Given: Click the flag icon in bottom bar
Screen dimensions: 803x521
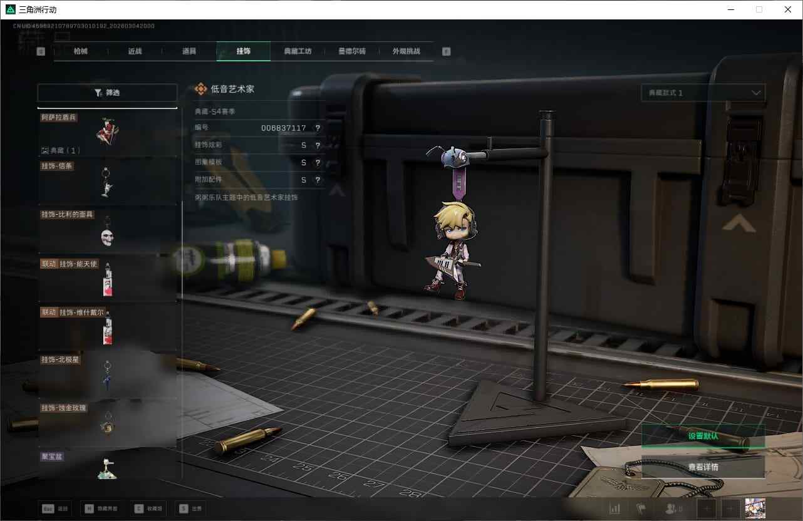Looking at the screenshot, I should 641,508.
